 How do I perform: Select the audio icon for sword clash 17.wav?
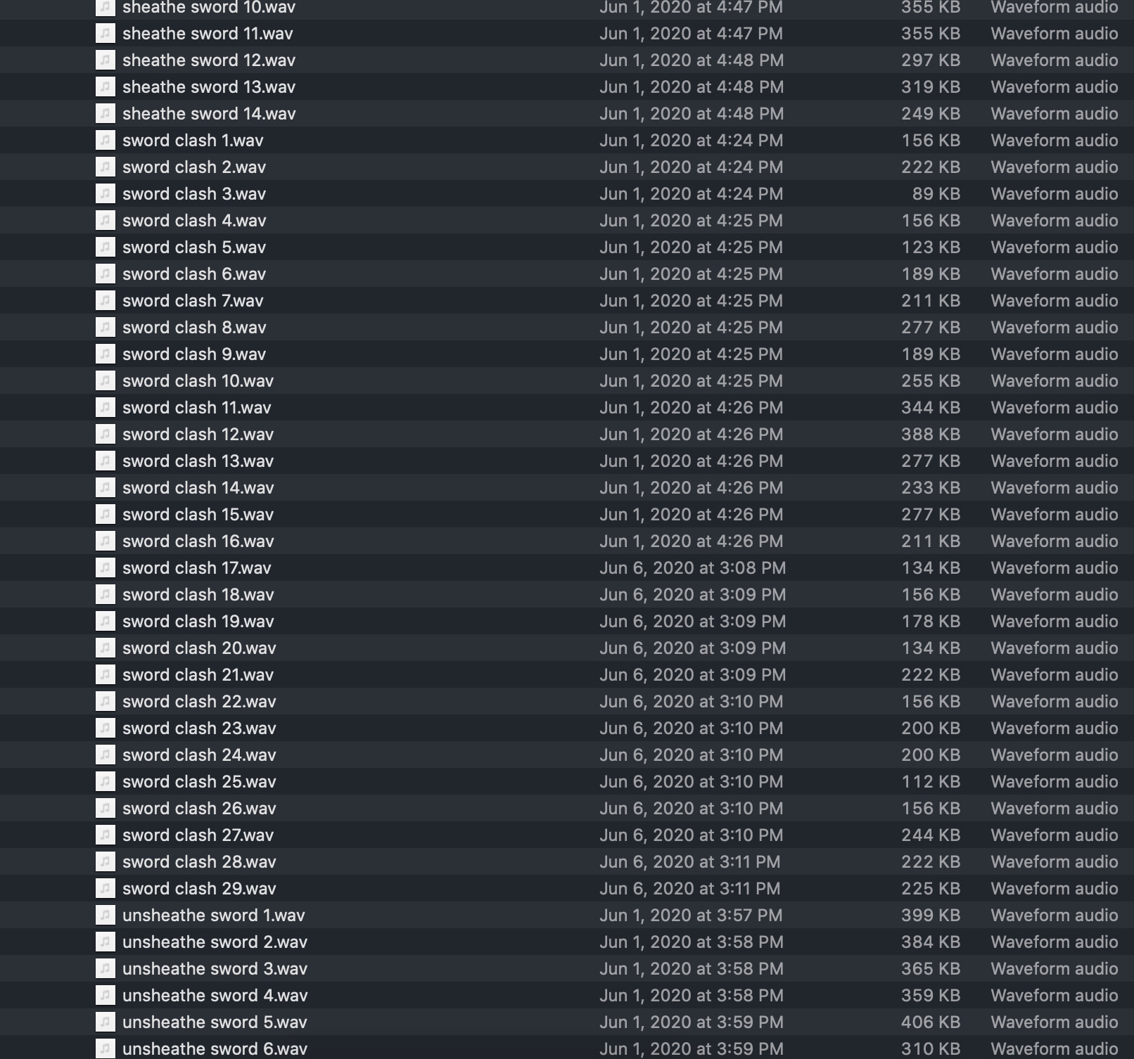tap(105, 567)
